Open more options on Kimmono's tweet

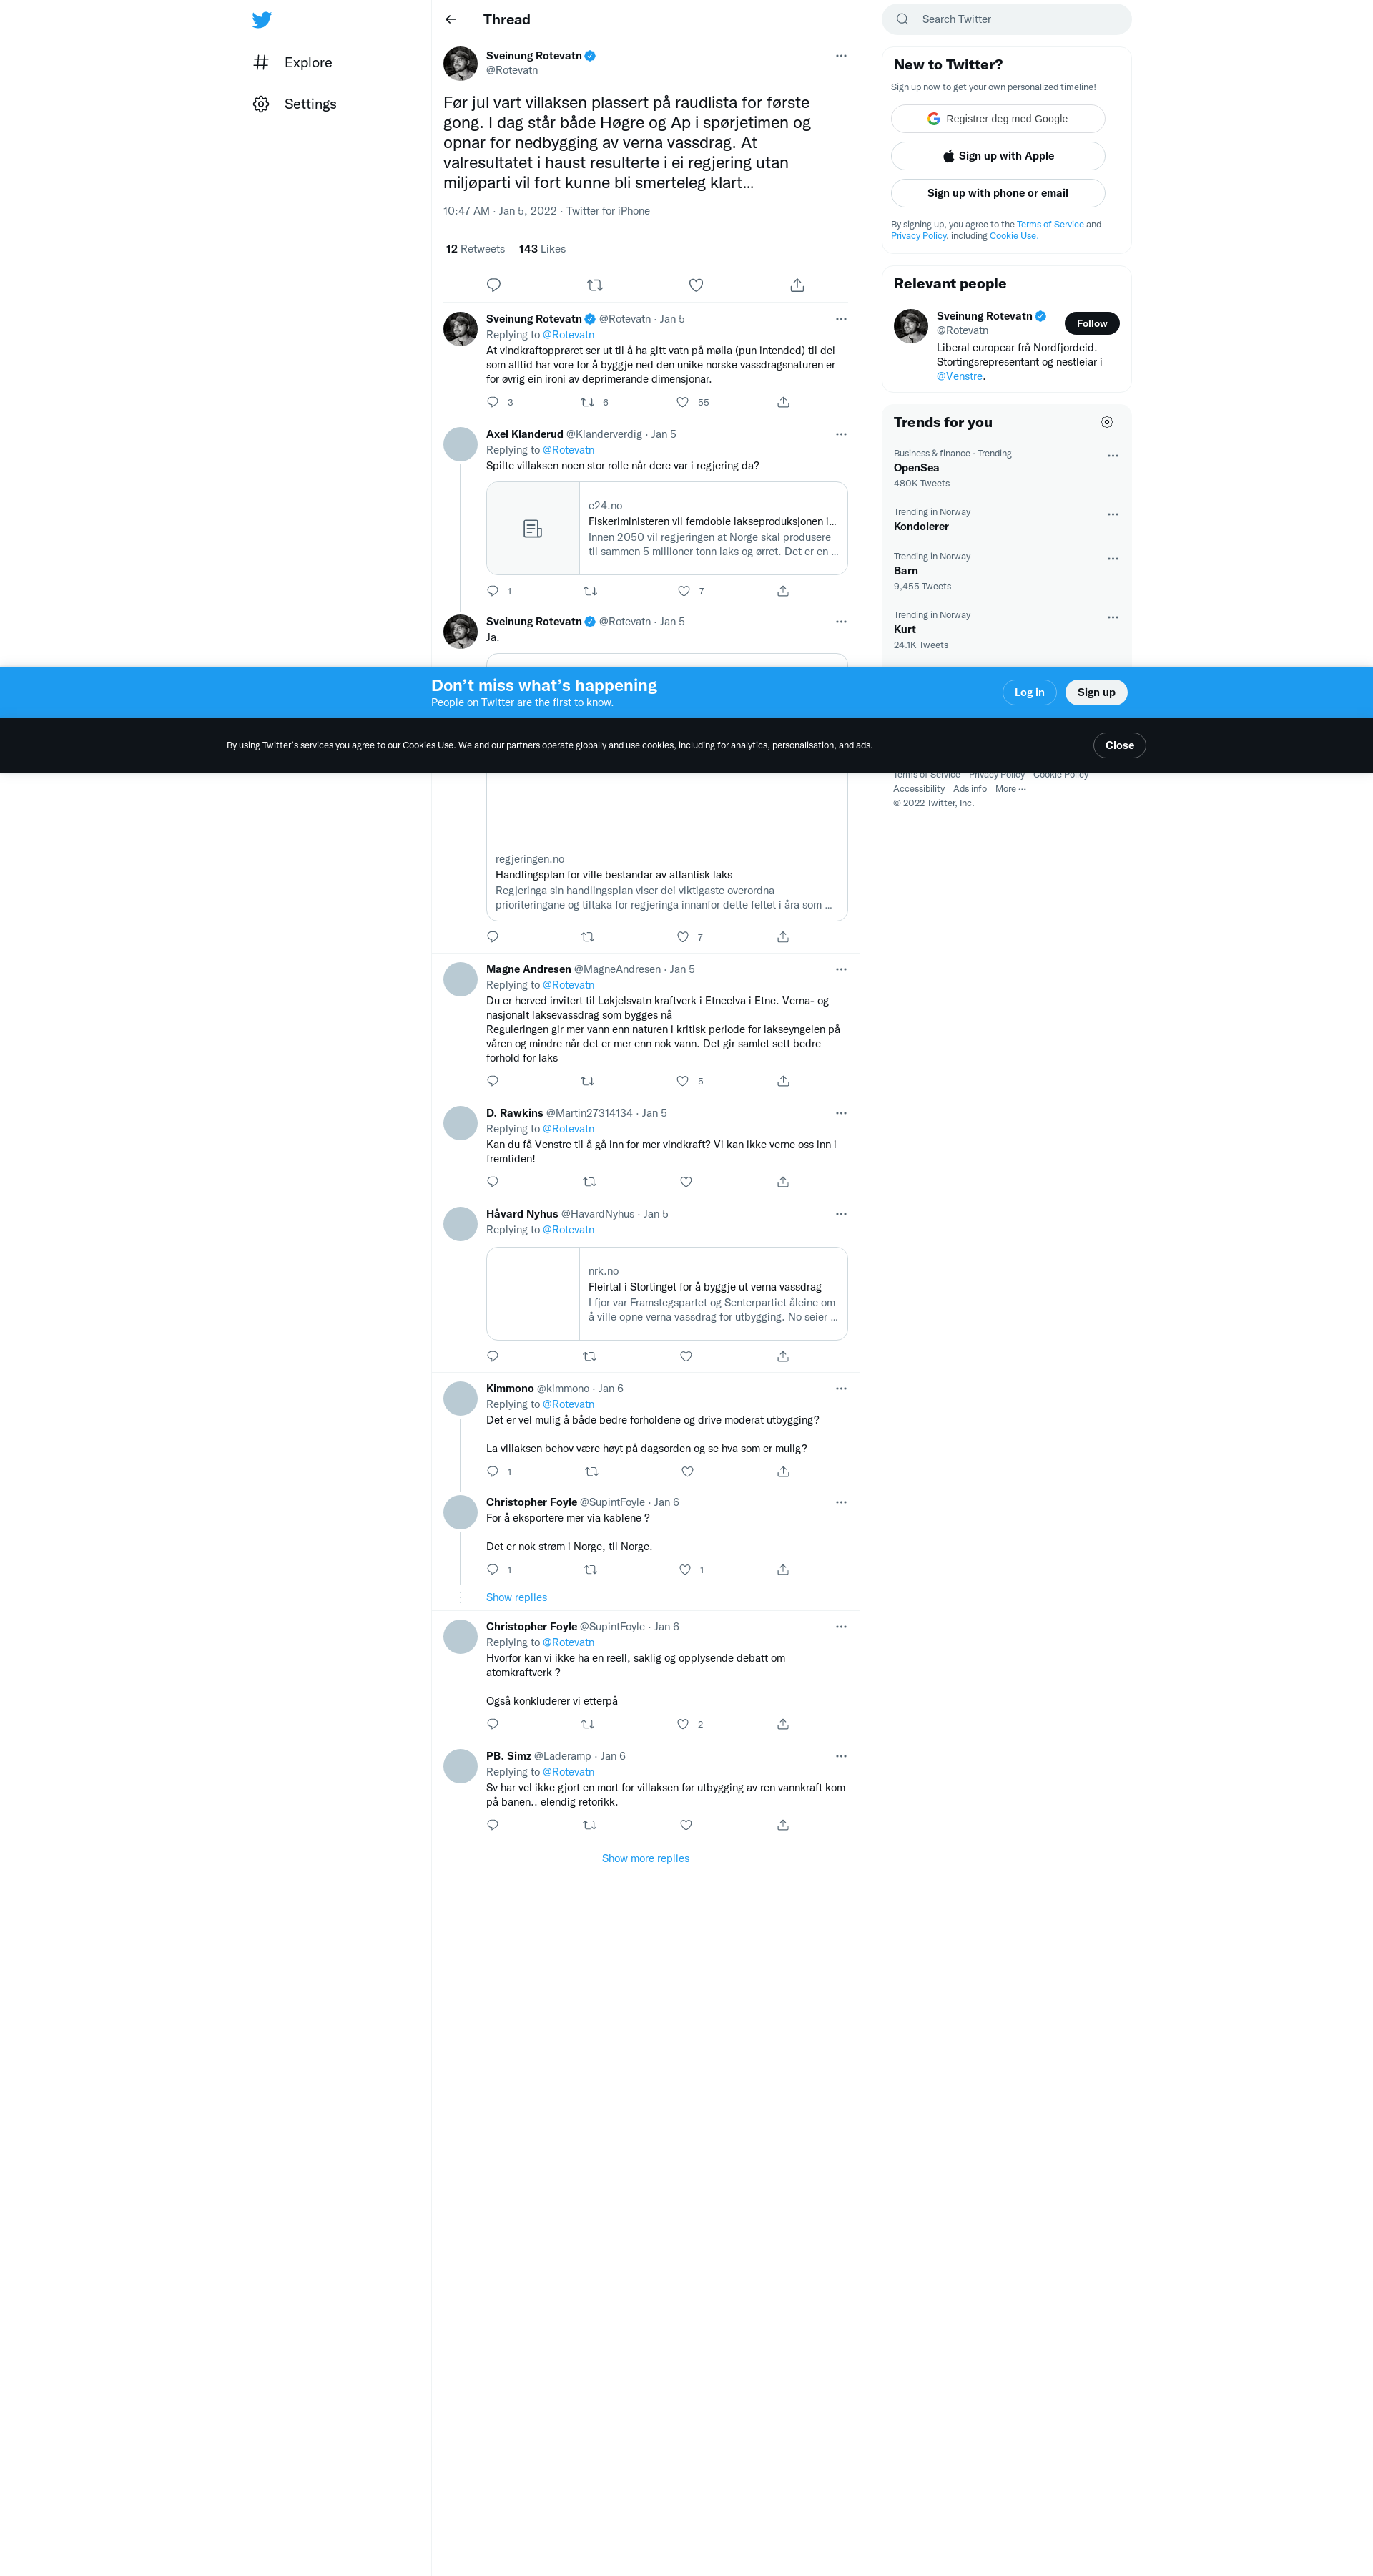point(841,1388)
